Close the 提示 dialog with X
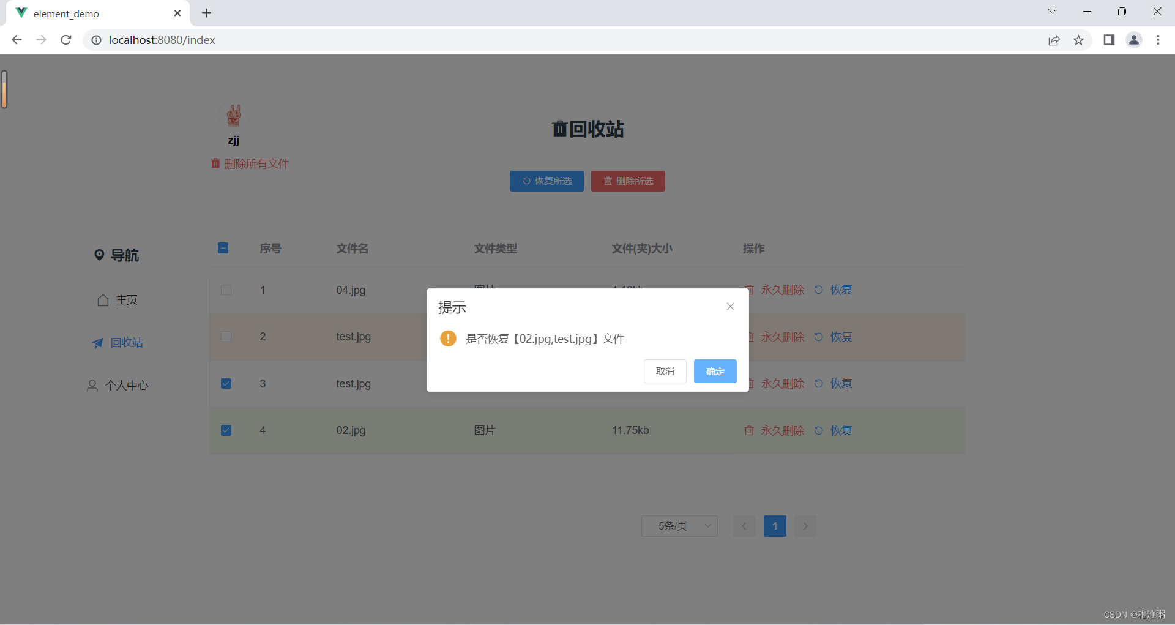This screenshot has height=625, width=1175. coord(730,306)
